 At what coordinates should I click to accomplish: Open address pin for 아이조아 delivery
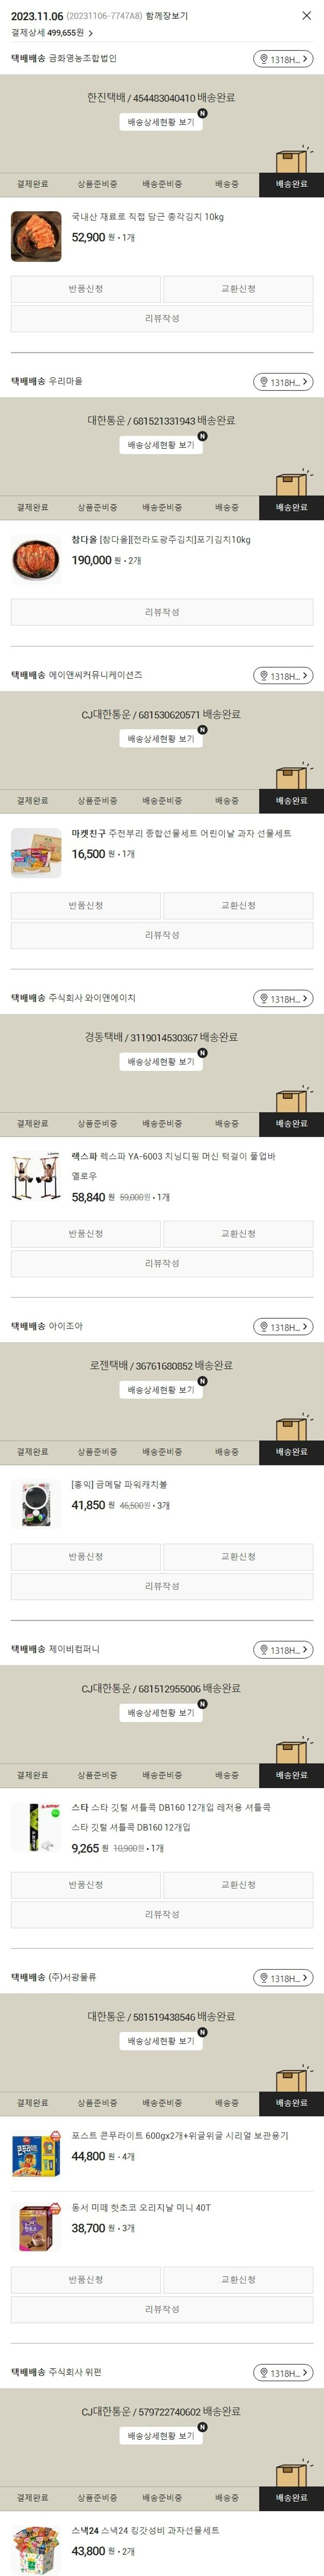[x=283, y=1327]
